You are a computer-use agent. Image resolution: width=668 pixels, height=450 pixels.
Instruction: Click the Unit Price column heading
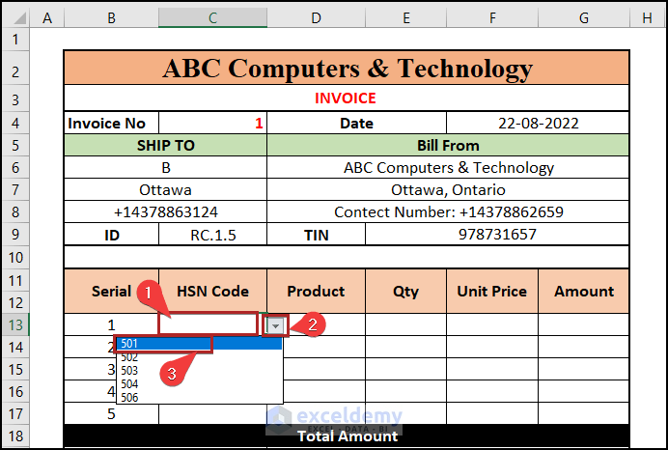click(492, 291)
